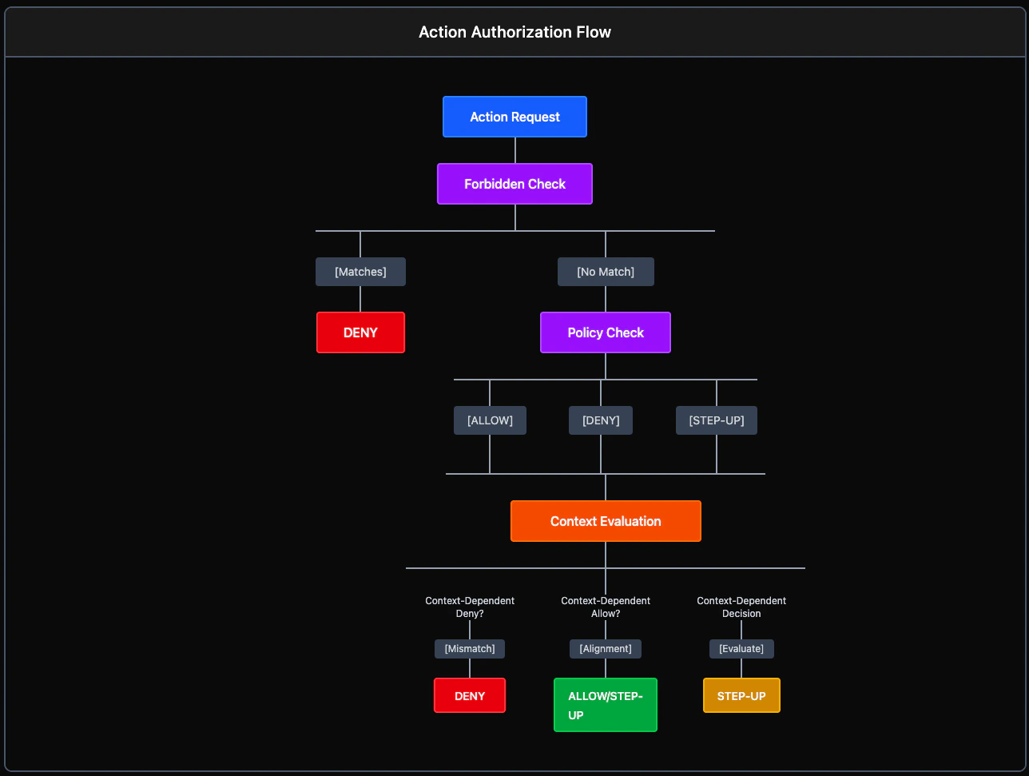Click the red DENY node under Matches
The width and height of the screenshot is (1029, 776).
[360, 332]
